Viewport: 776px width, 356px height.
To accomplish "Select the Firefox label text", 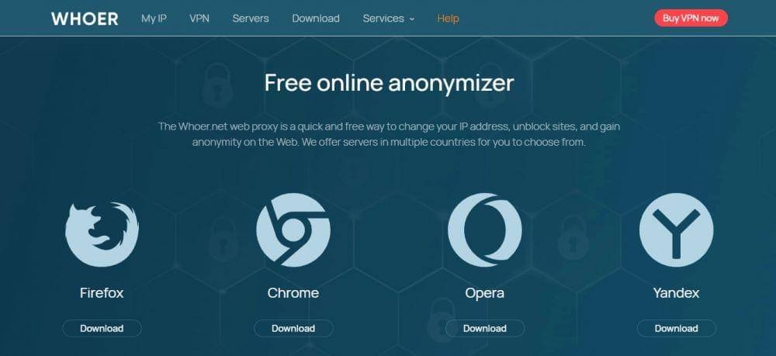I will click(102, 292).
